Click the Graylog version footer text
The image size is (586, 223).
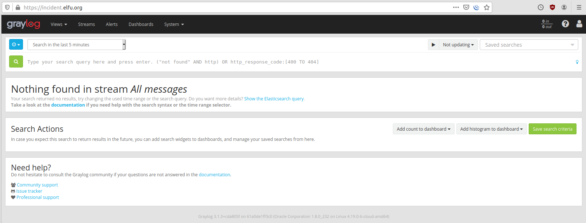294,216
